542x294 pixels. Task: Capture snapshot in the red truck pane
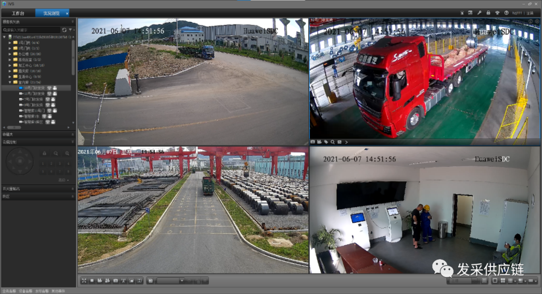(x=313, y=142)
